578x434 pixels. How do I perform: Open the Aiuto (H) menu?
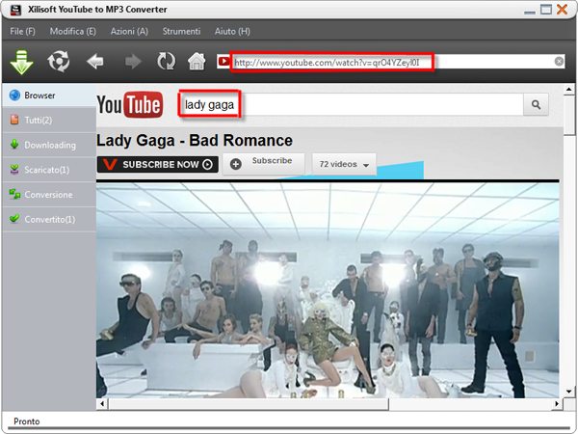pos(232,32)
